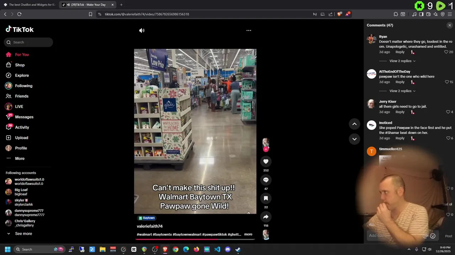The width and height of the screenshot is (455, 255).
Task: Bookmark this page in the browser
Action: point(90,14)
